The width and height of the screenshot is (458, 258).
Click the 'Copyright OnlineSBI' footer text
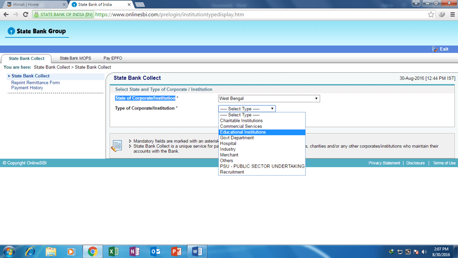24,163
